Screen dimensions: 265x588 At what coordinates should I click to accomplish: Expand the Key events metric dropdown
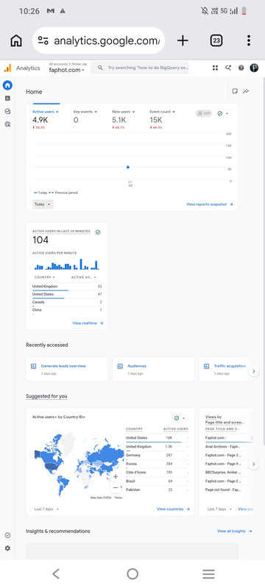(x=85, y=112)
